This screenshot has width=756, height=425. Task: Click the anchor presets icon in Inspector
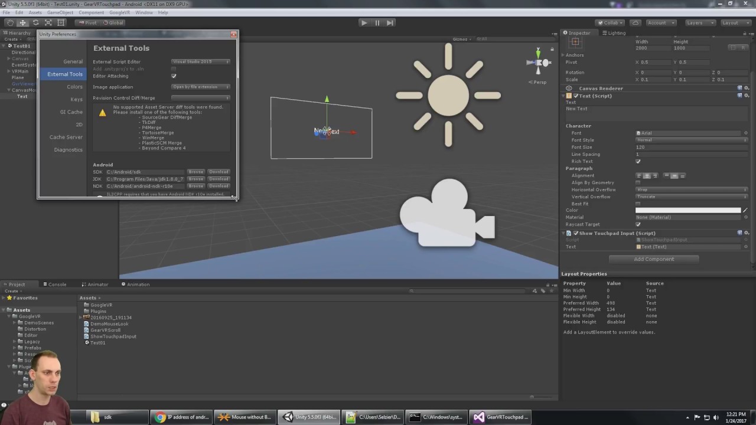pos(575,42)
